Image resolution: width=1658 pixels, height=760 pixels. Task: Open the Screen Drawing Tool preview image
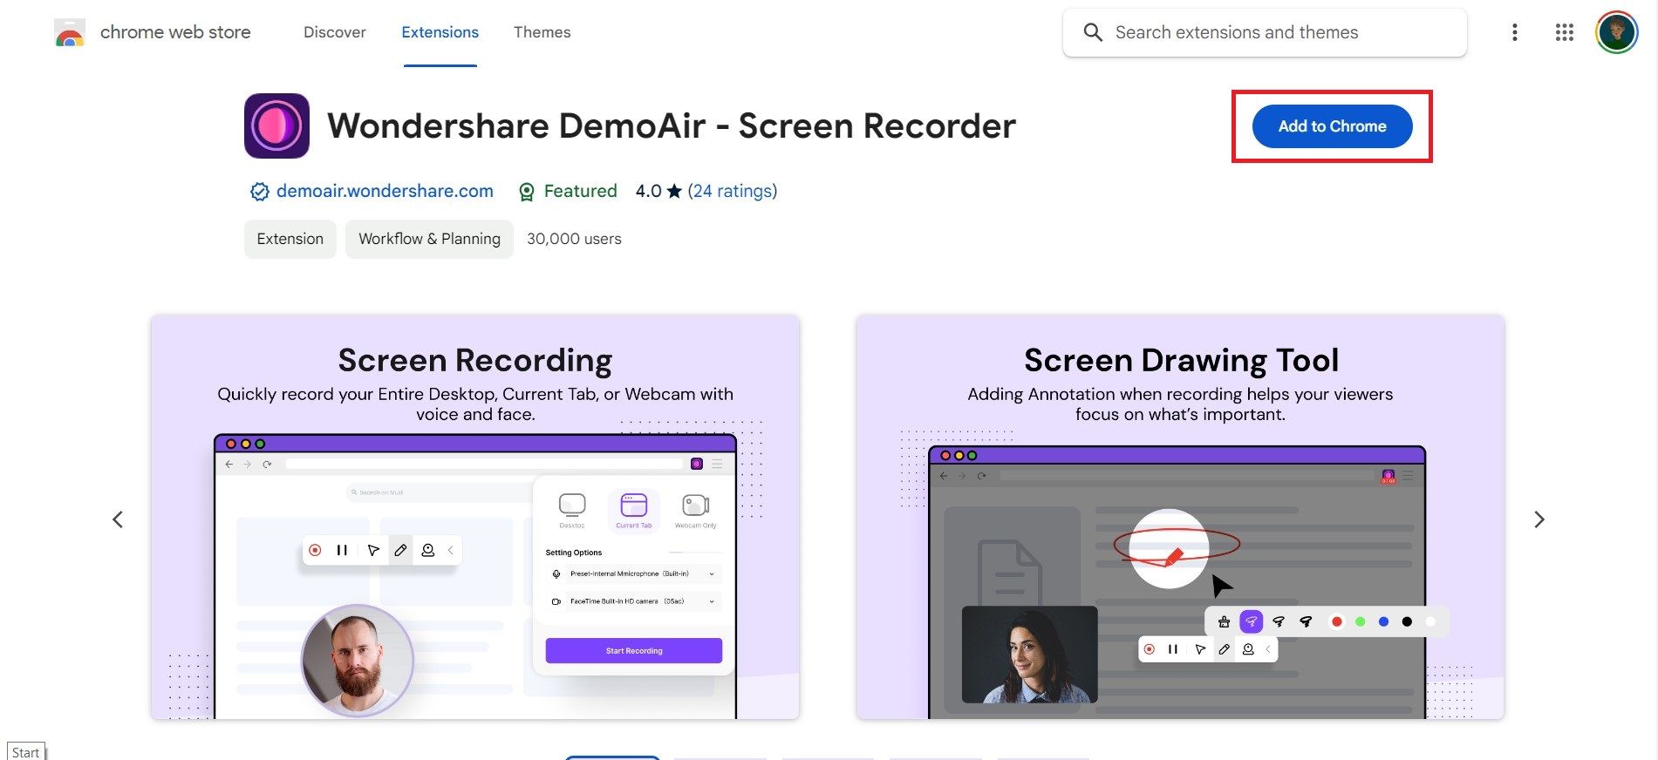(1180, 517)
